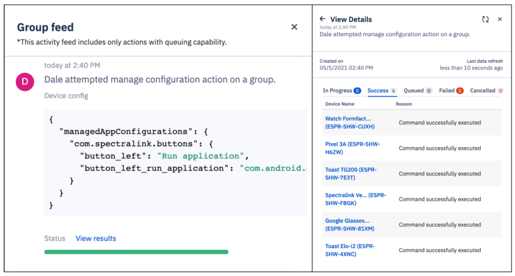Go back using the View Details arrow
The width and height of the screenshot is (515, 276).
coord(322,19)
